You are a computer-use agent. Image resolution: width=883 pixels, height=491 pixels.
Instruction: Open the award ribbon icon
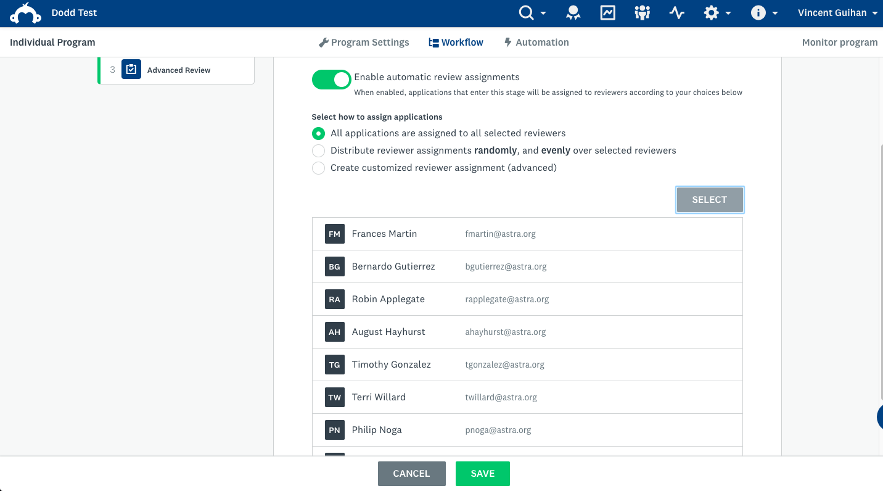tap(573, 13)
